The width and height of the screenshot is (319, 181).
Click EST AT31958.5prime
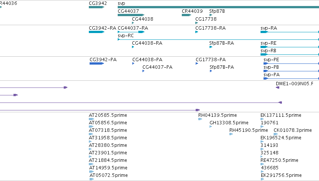[x=108, y=138]
